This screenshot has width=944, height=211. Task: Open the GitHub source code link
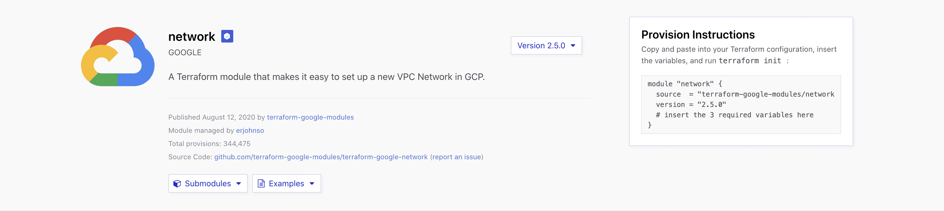point(320,157)
